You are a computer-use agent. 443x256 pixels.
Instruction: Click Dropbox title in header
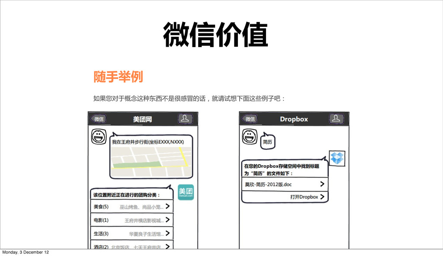click(x=294, y=119)
